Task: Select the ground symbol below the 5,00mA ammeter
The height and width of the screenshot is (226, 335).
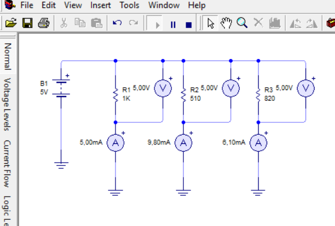Action: (x=115, y=193)
